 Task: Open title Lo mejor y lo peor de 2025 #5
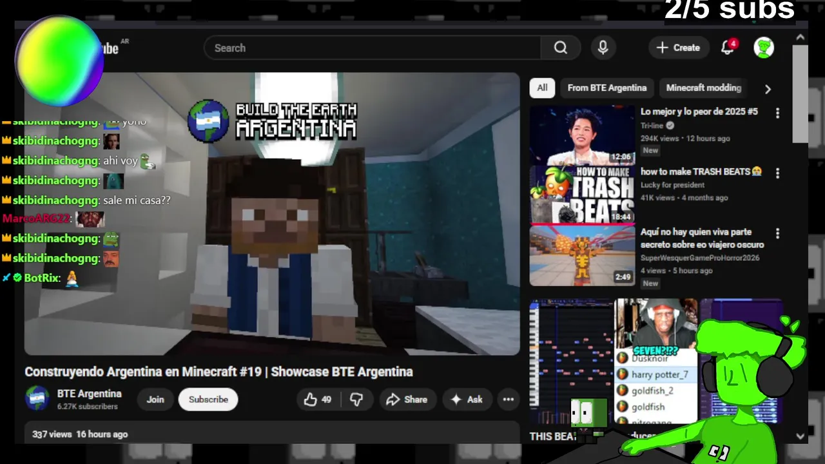pyautogui.click(x=699, y=111)
